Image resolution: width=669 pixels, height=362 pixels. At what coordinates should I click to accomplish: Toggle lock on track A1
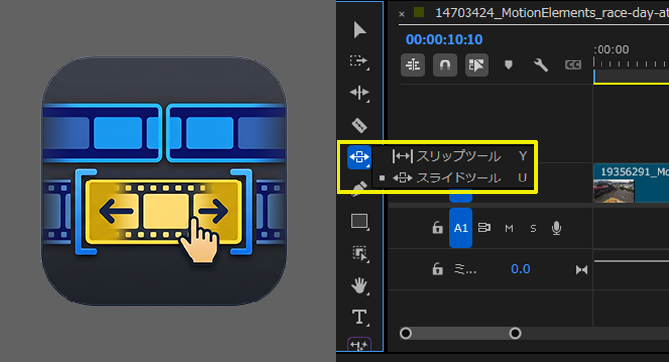(437, 228)
